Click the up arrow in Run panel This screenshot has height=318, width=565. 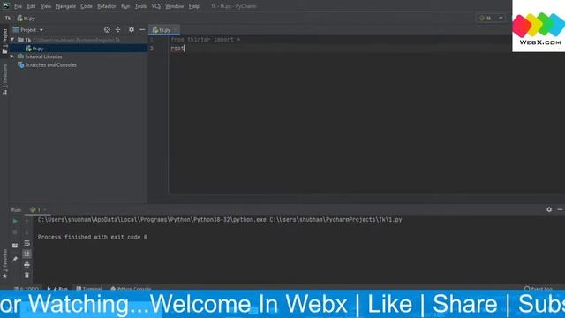click(x=27, y=221)
